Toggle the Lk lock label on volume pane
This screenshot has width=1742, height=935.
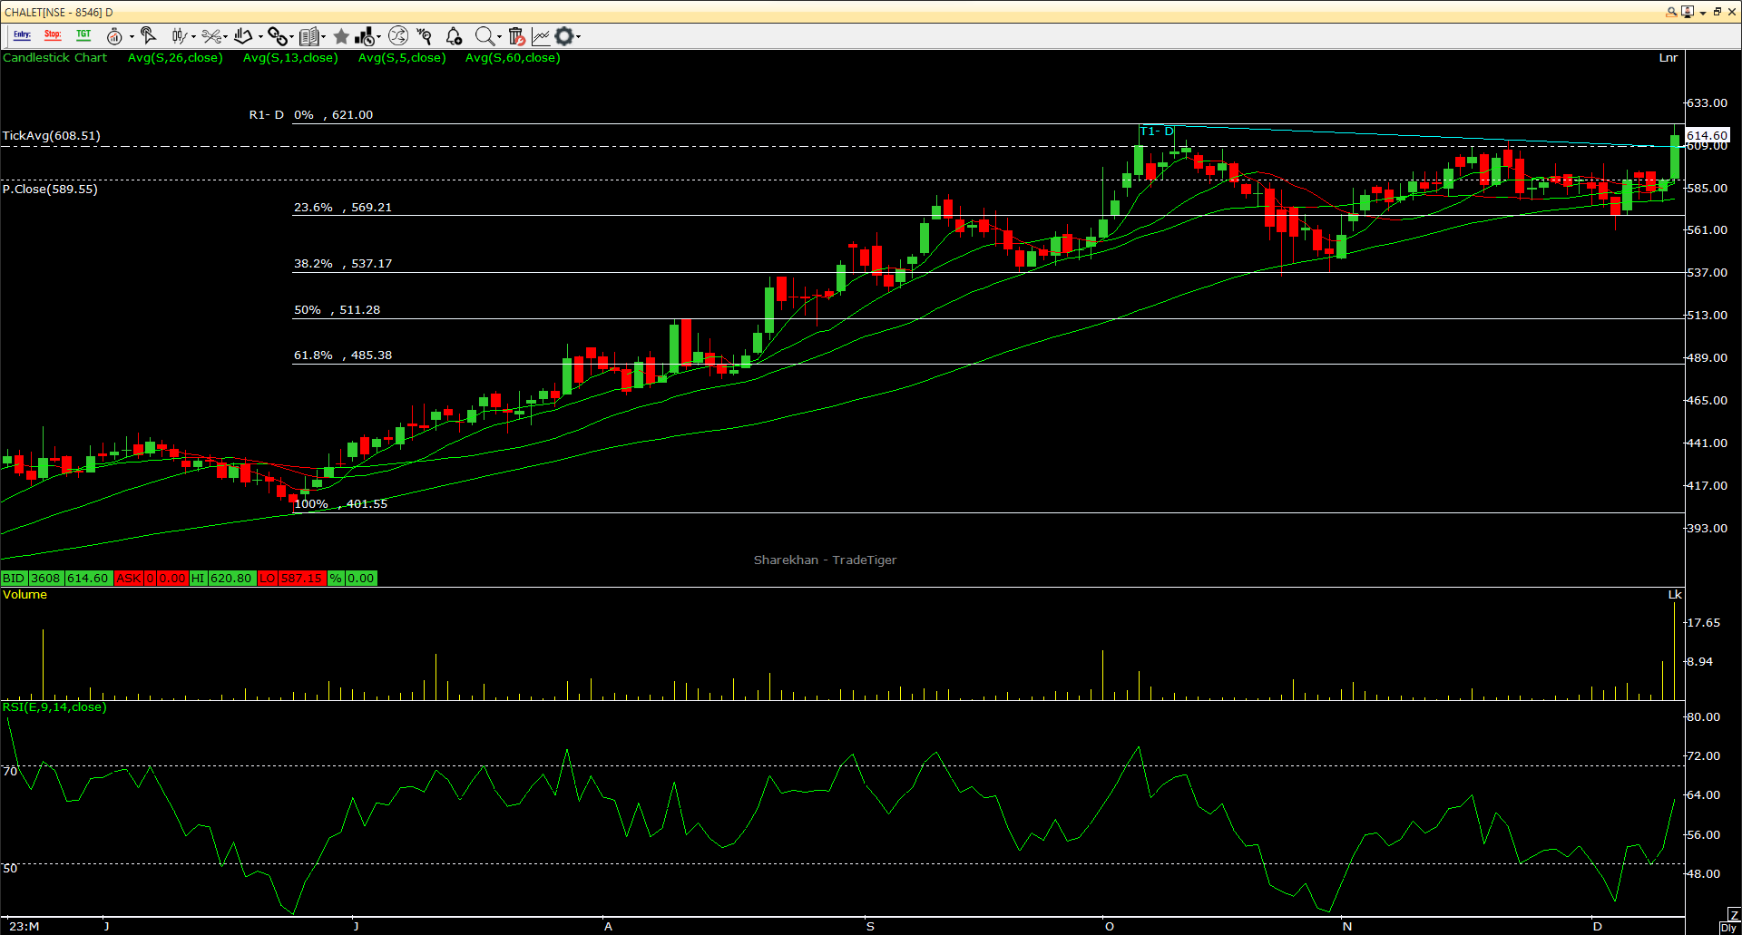click(1674, 595)
